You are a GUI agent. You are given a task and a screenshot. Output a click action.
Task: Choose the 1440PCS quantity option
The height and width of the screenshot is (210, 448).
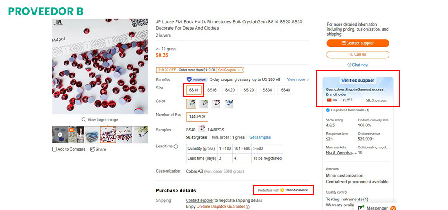(x=197, y=117)
